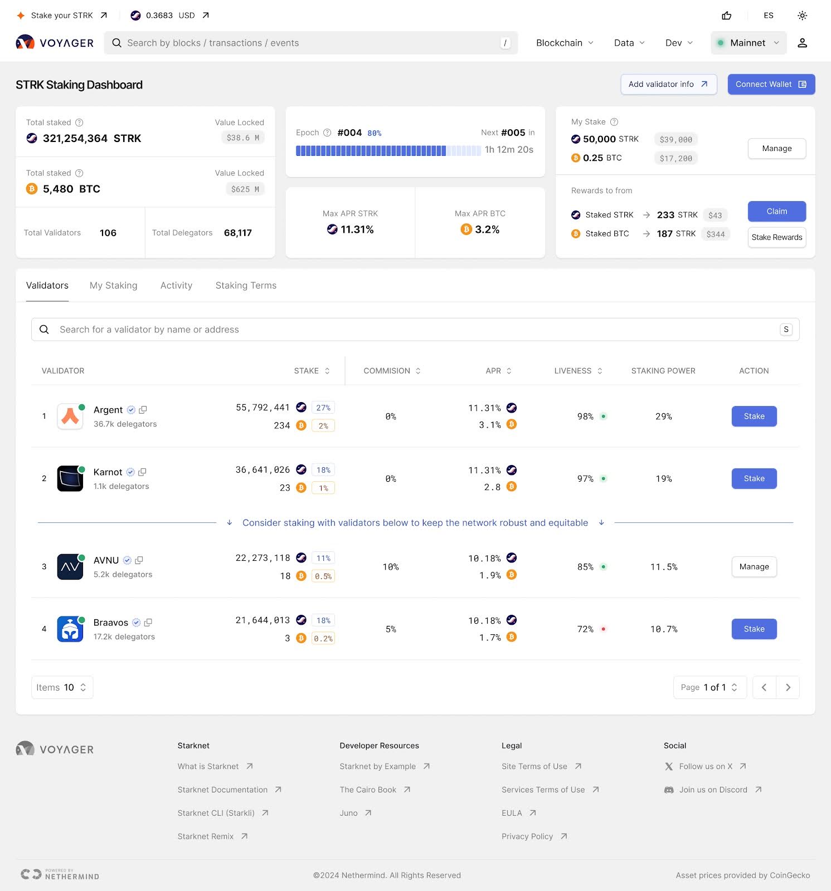This screenshot has width=831, height=891.
Task: Click the copy address icon next to Argent
Action: [143, 410]
